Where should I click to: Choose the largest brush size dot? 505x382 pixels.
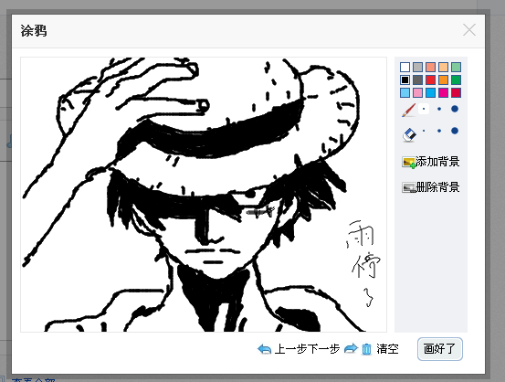(x=455, y=109)
